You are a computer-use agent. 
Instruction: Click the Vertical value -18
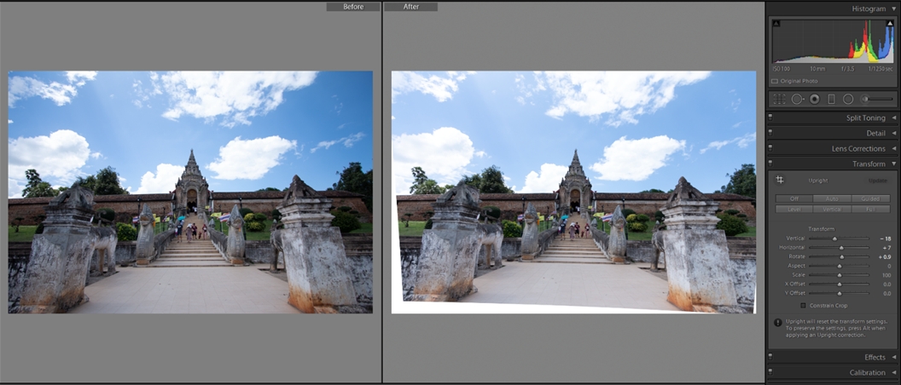coord(884,238)
